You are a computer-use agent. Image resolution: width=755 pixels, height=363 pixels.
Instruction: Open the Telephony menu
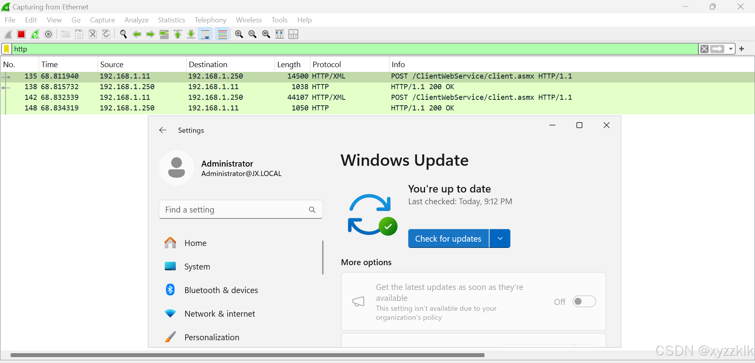coord(210,20)
